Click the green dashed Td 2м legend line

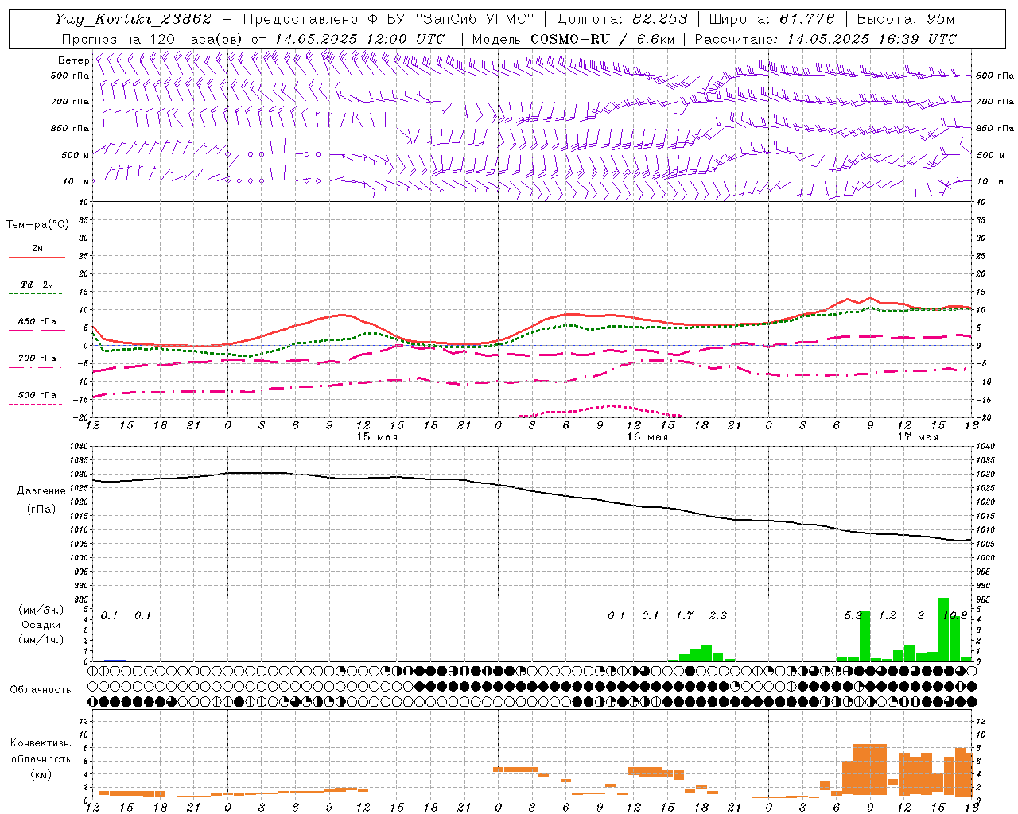pos(35,294)
